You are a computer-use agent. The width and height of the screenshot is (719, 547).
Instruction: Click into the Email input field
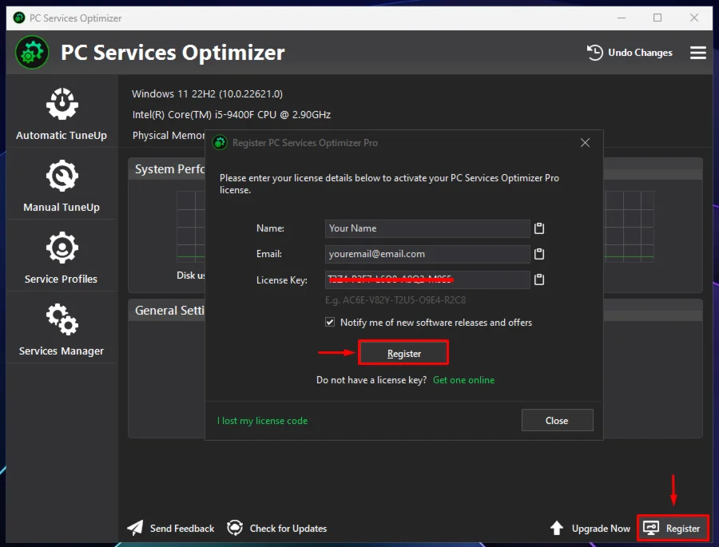point(427,254)
